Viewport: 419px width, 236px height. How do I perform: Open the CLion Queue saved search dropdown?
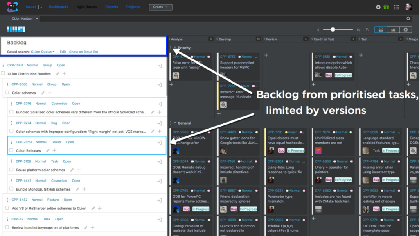point(43,52)
